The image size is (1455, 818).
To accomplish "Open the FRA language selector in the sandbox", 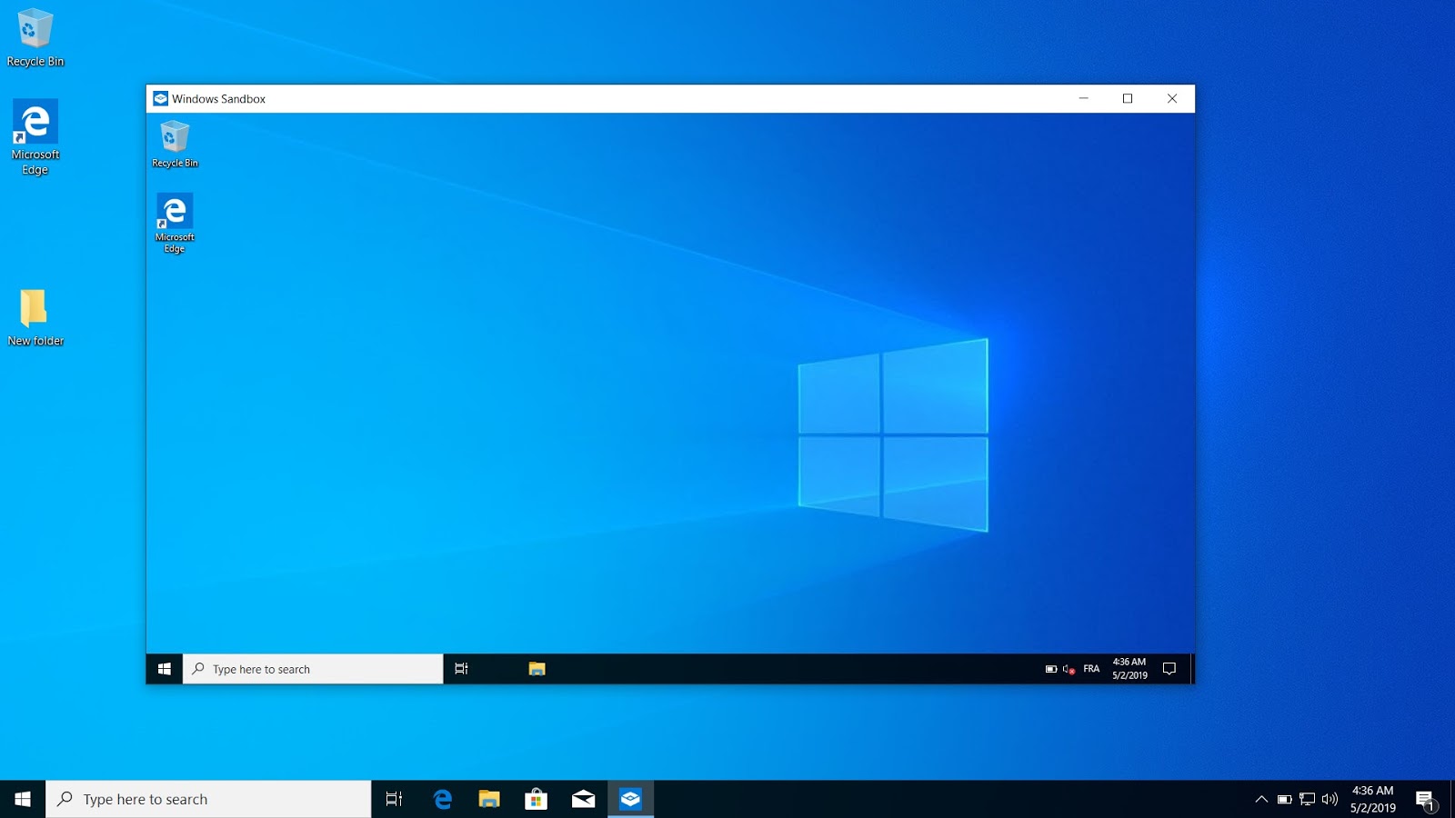I will pyautogui.click(x=1090, y=669).
